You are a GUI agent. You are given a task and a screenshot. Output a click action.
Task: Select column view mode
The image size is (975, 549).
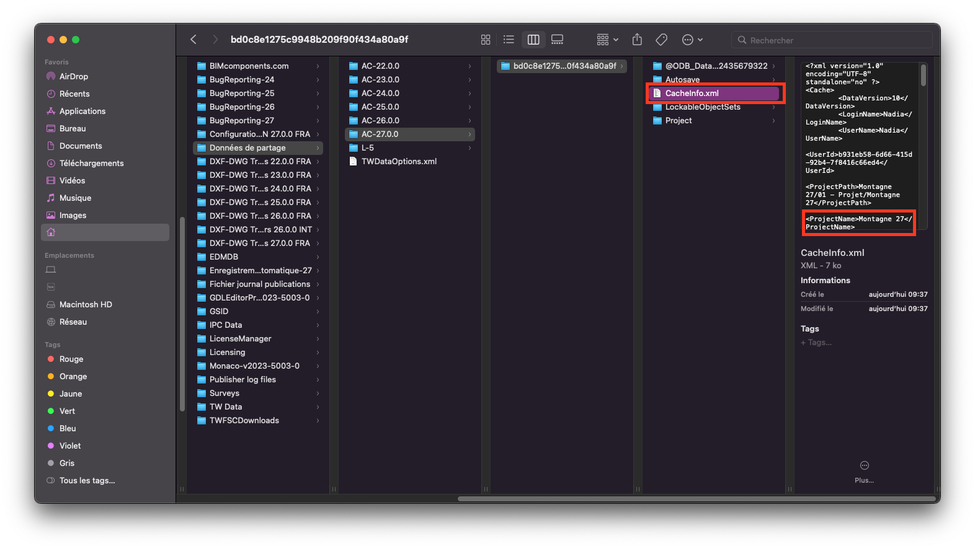(x=533, y=40)
